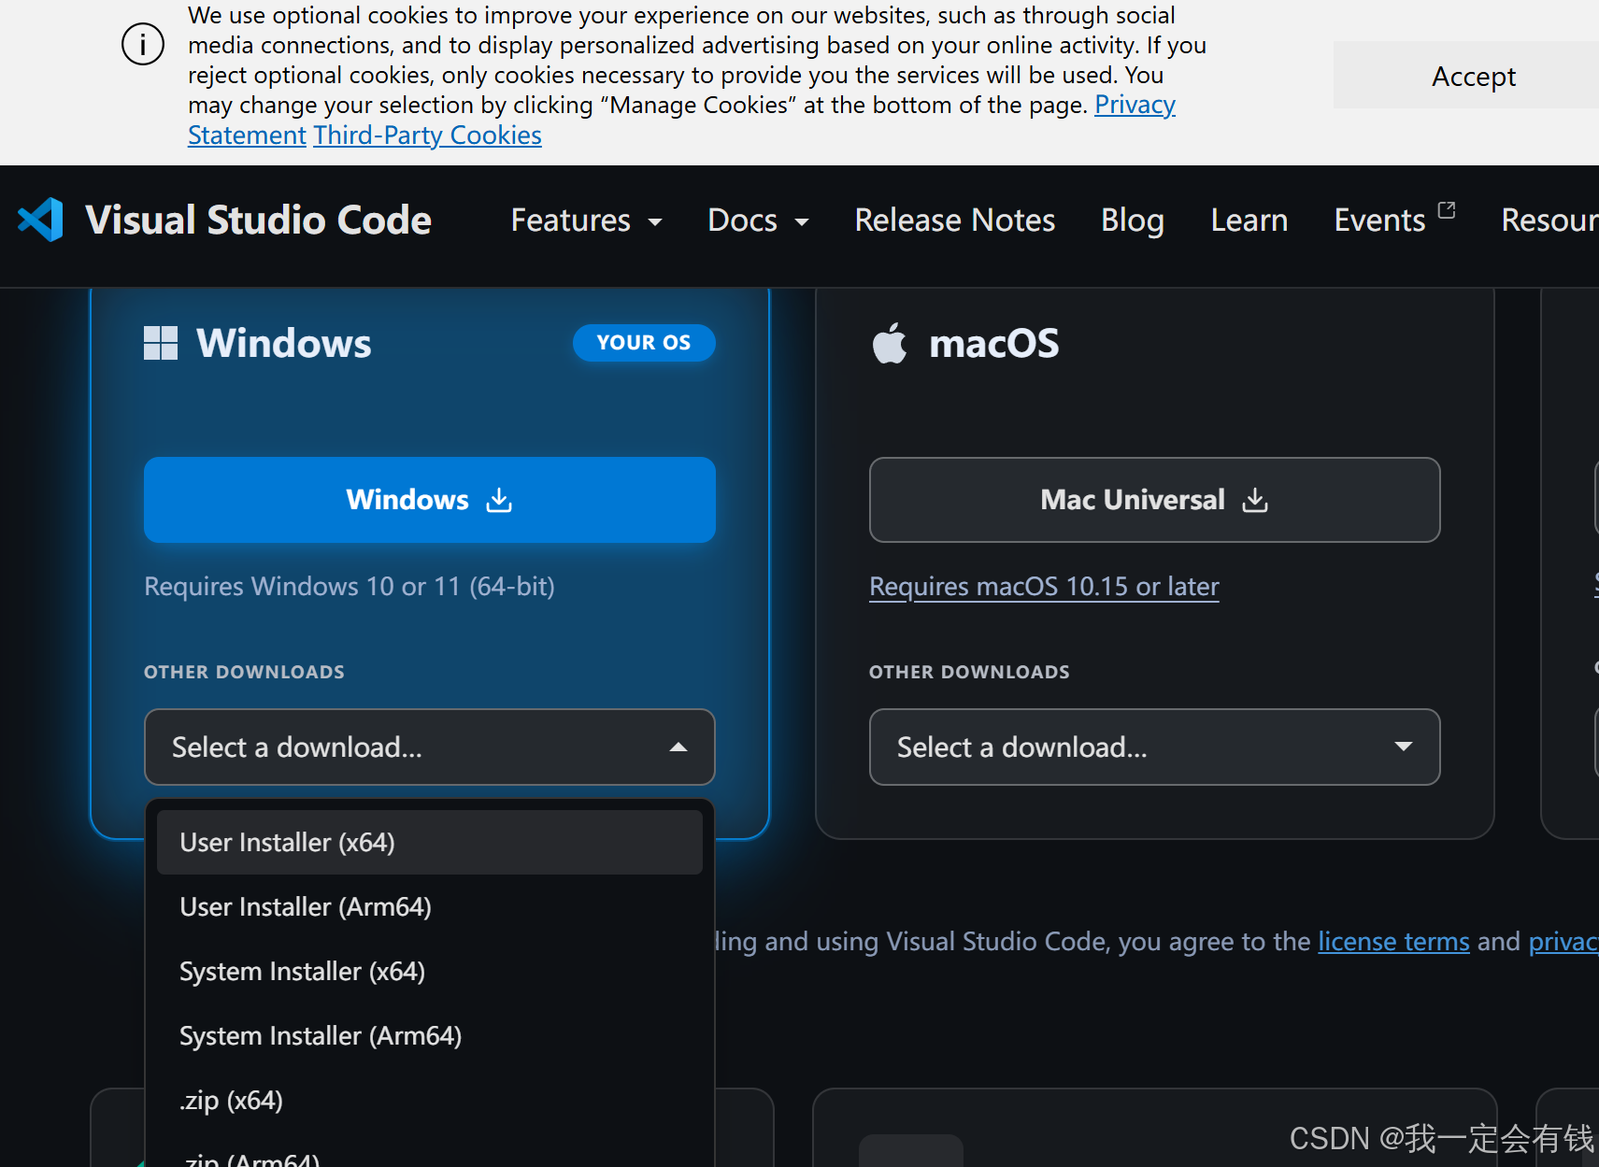Choose System Installer (Arm64) option
This screenshot has height=1167, width=1599.
430,1036
